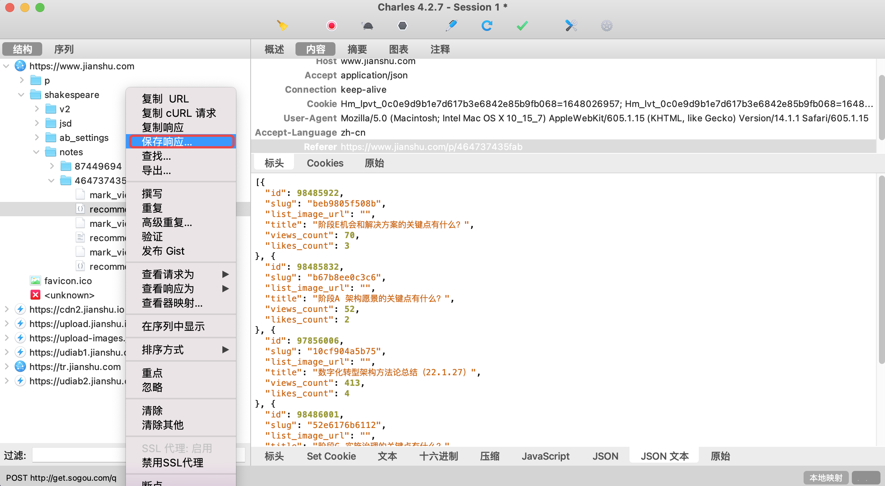Click the 464737435 folder icon
885x486 pixels.
66,180
